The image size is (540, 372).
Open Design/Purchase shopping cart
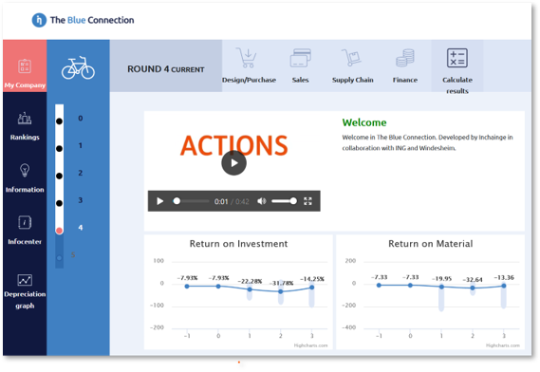click(246, 58)
